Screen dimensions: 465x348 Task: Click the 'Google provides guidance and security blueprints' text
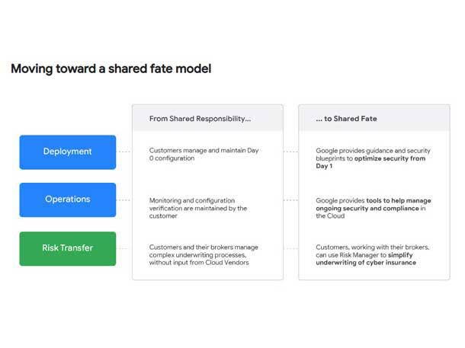(x=366, y=151)
